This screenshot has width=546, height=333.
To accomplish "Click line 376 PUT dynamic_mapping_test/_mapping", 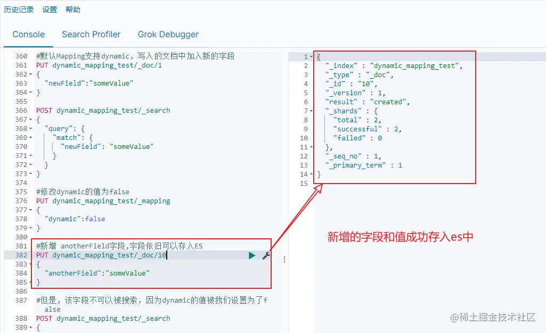I will pyautogui.click(x=103, y=201).
